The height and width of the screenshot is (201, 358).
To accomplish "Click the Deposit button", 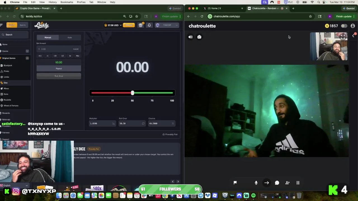I will 129,25.
